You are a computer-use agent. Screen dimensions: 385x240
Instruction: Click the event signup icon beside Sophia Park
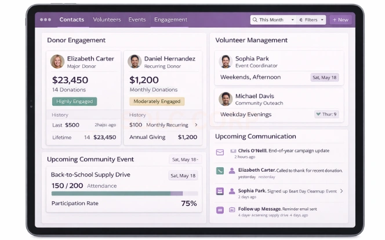pos(220,191)
